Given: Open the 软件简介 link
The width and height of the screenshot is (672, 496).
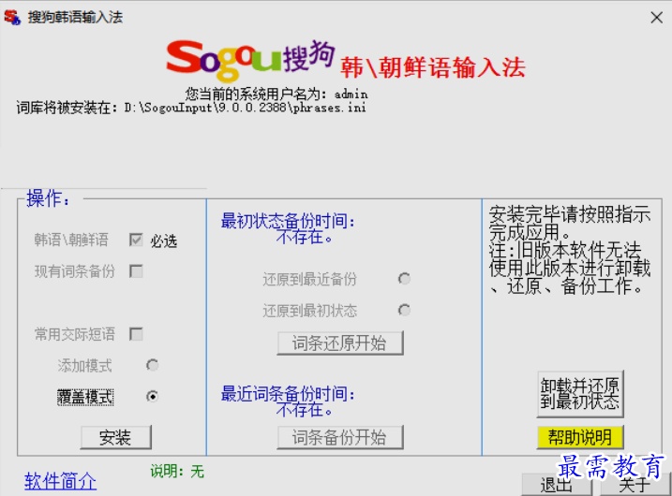Looking at the screenshot, I should click(x=60, y=481).
